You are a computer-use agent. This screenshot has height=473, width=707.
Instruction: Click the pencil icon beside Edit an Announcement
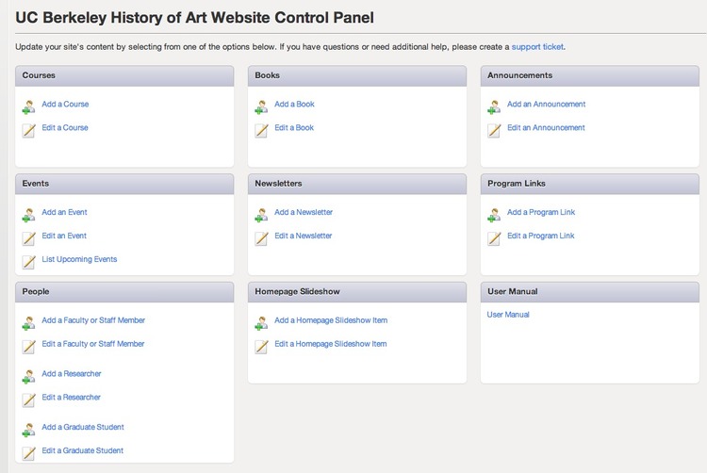coord(494,131)
